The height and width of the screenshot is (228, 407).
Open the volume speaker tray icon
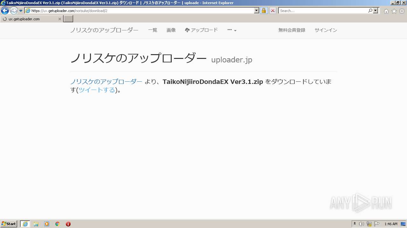click(362, 224)
